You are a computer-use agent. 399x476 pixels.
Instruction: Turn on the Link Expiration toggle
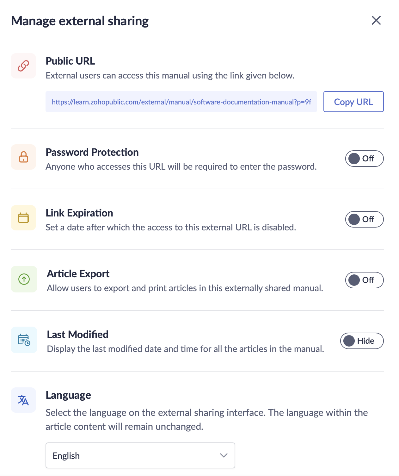(x=364, y=219)
